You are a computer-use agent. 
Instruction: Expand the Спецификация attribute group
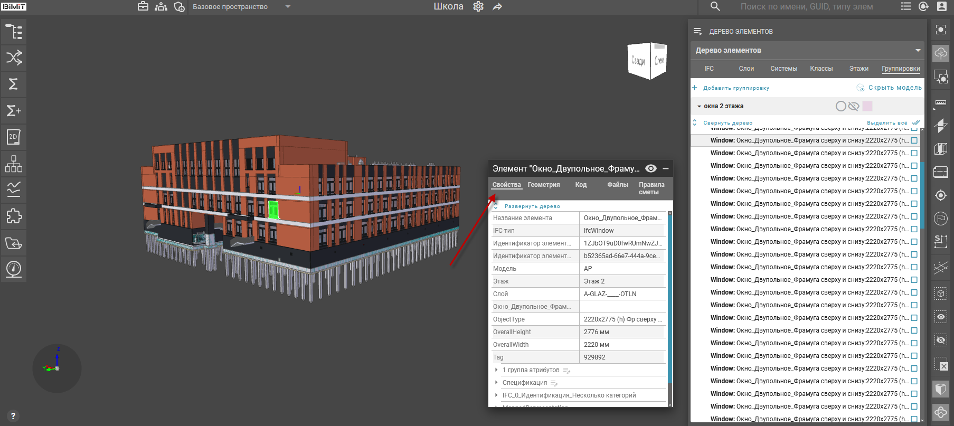[x=496, y=383]
